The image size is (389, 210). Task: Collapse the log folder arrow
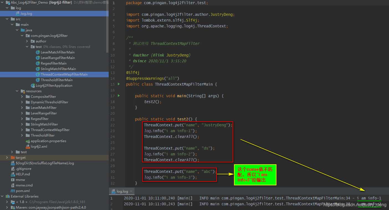tap(7, 8)
